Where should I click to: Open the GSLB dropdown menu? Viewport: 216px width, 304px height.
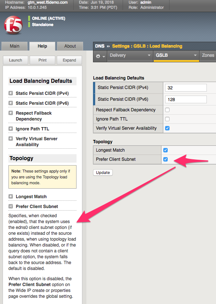pyautogui.click(x=176, y=55)
